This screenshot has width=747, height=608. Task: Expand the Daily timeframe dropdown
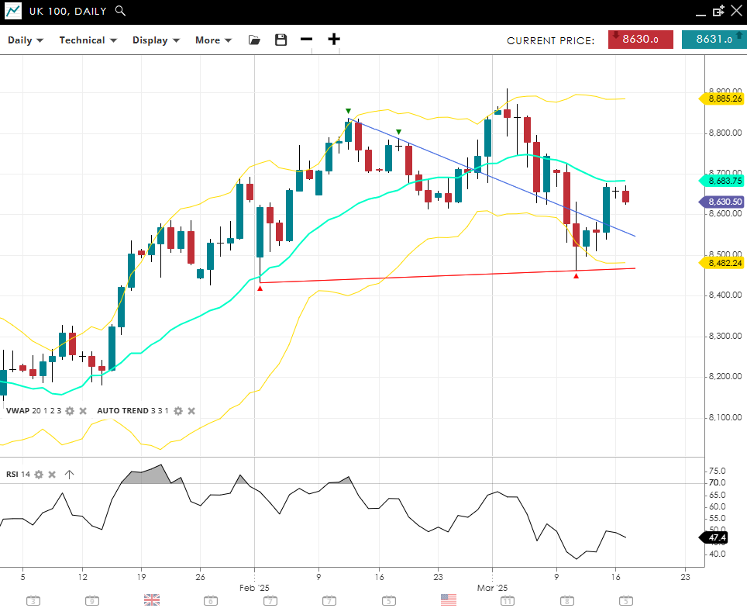pyautogui.click(x=26, y=40)
